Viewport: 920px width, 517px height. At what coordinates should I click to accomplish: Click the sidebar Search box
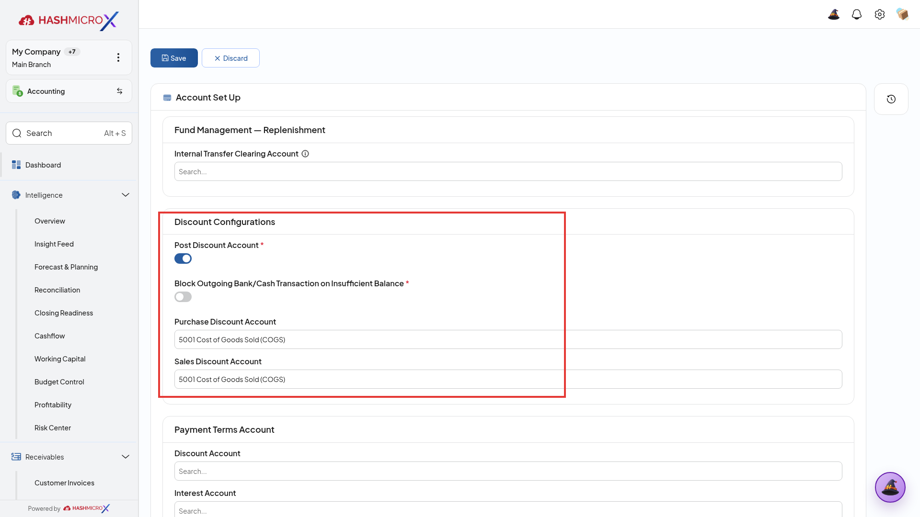(x=69, y=133)
